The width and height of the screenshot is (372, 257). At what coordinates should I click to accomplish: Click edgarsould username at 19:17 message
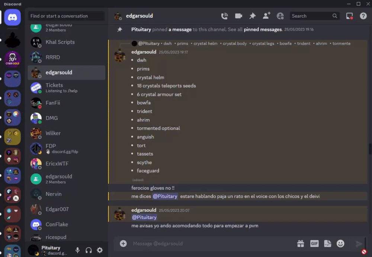click(144, 52)
